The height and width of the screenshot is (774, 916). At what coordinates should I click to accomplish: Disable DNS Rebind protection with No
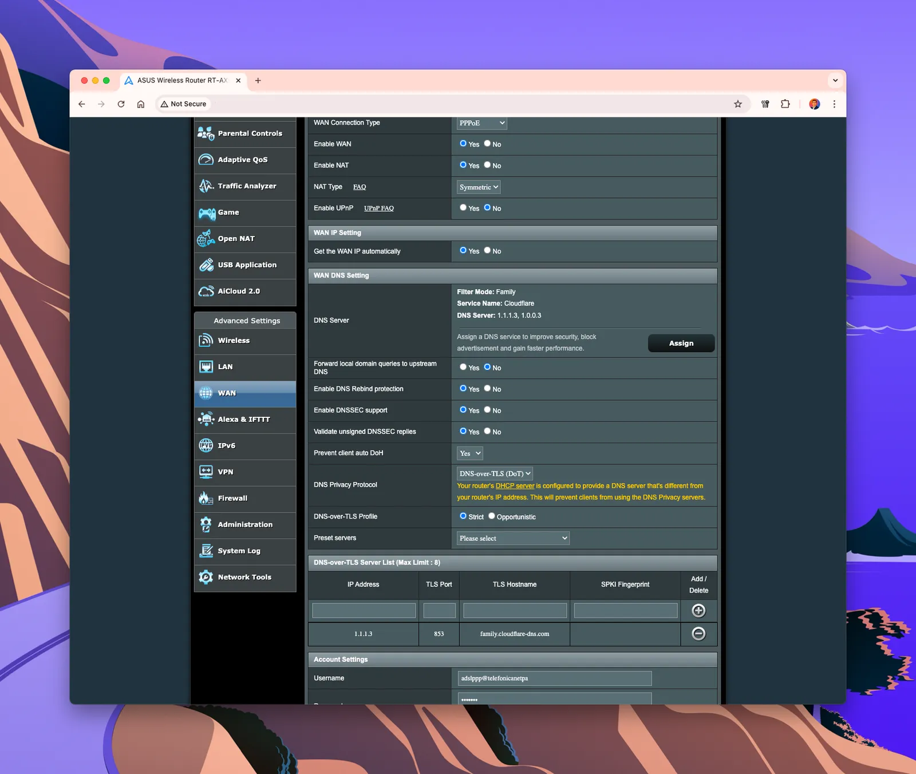click(487, 389)
